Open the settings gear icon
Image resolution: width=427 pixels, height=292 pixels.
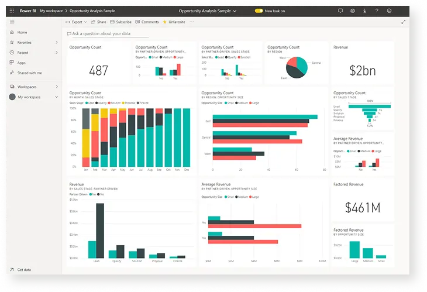click(x=353, y=11)
